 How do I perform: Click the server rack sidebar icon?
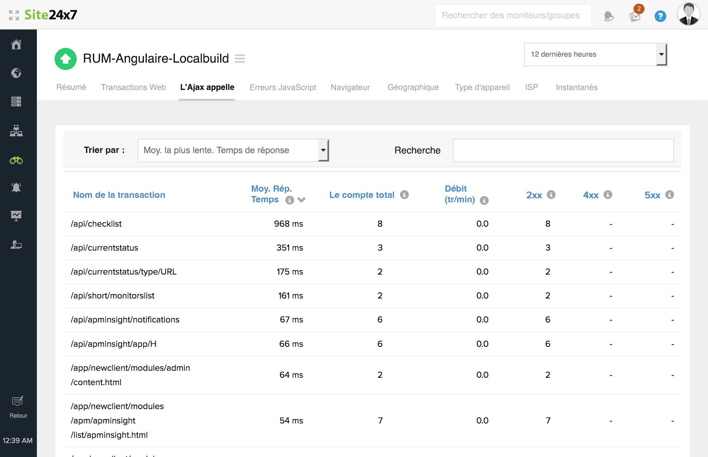click(16, 101)
